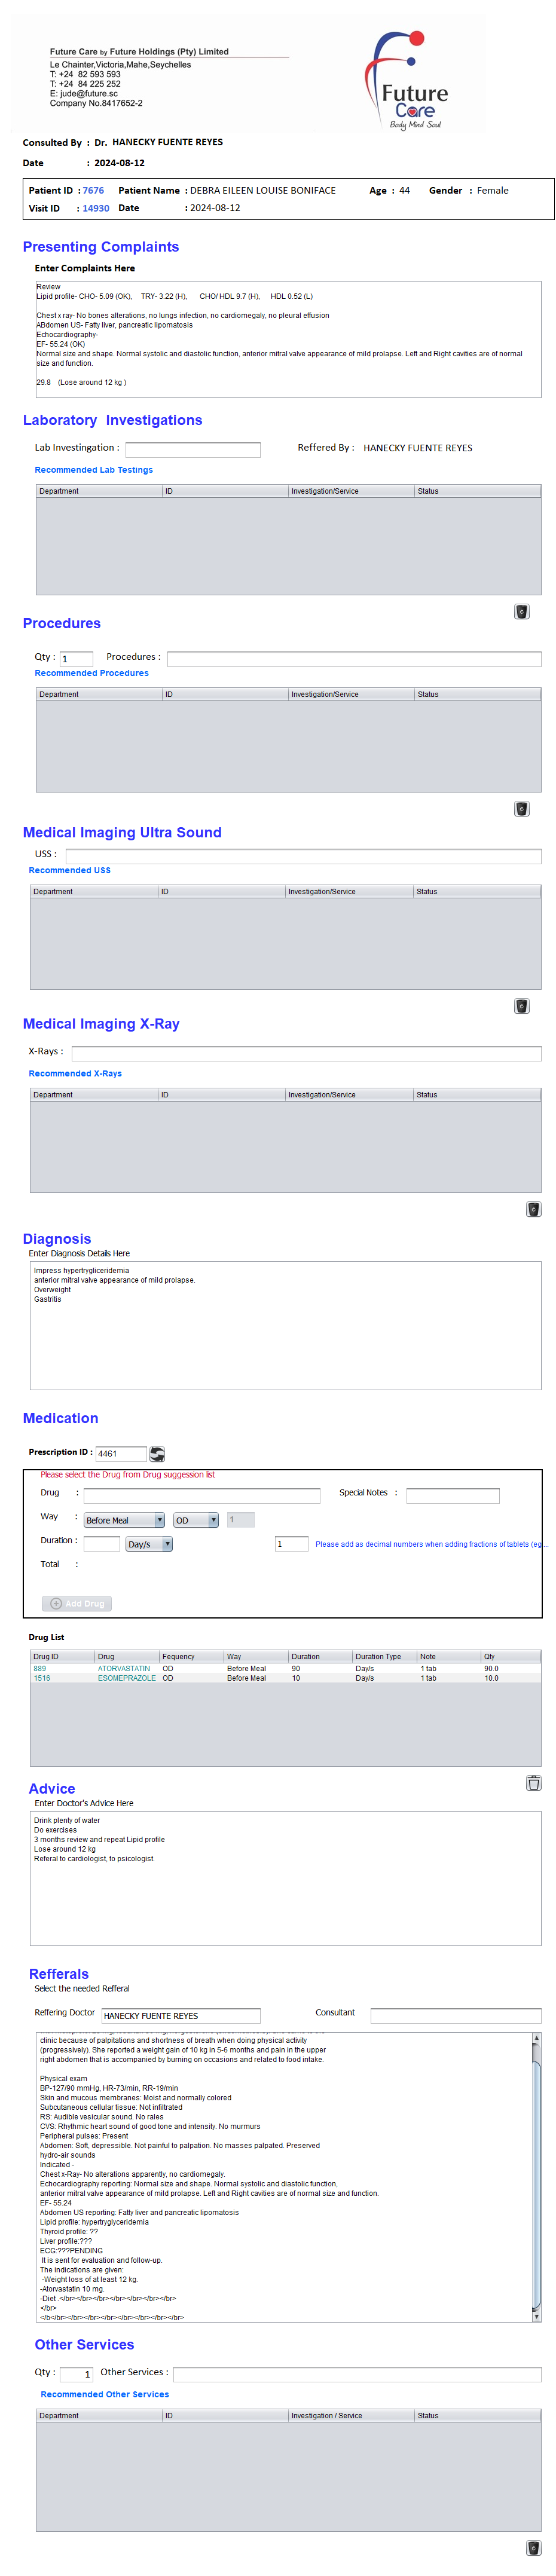Focus the Special Notes text field
This screenshot has height=2576, width=556.
coord(452,1495)
